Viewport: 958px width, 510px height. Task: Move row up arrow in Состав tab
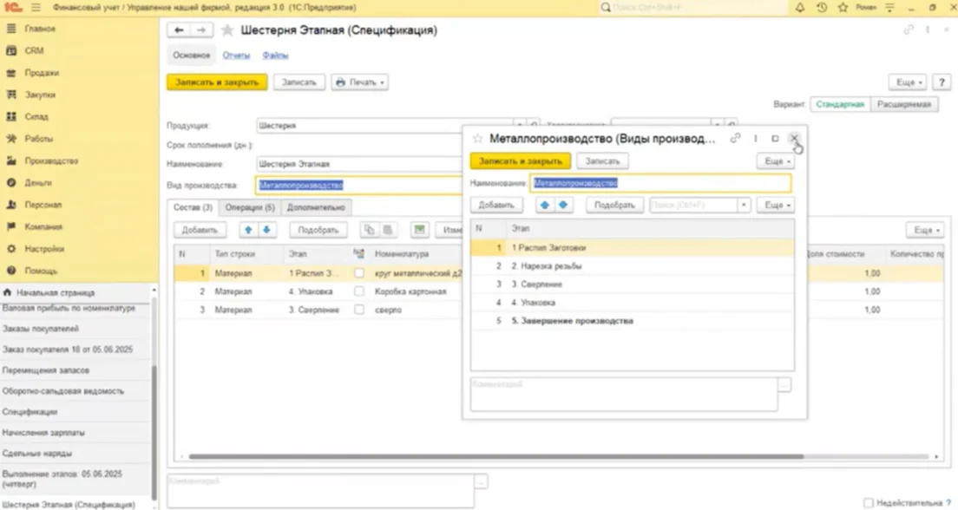[x=248, y=230]
